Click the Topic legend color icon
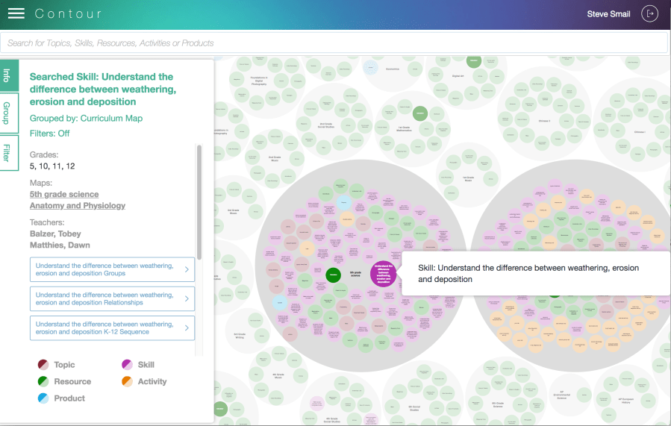Viewport: 671px width, 426px height. click(x=44, y=365)
